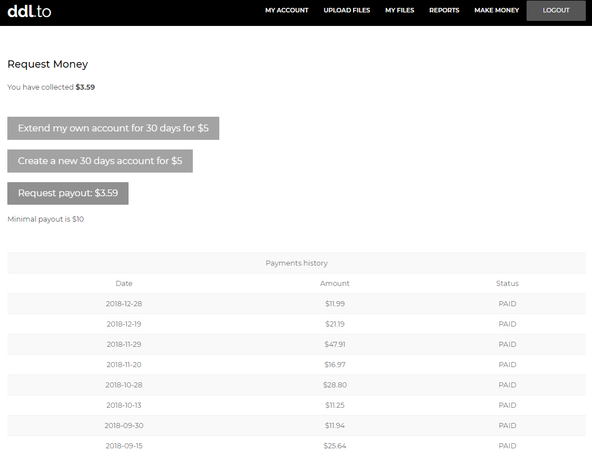592x463 pixels.
Task: Click the $25.64 amount entry
Action: (335, 446)
